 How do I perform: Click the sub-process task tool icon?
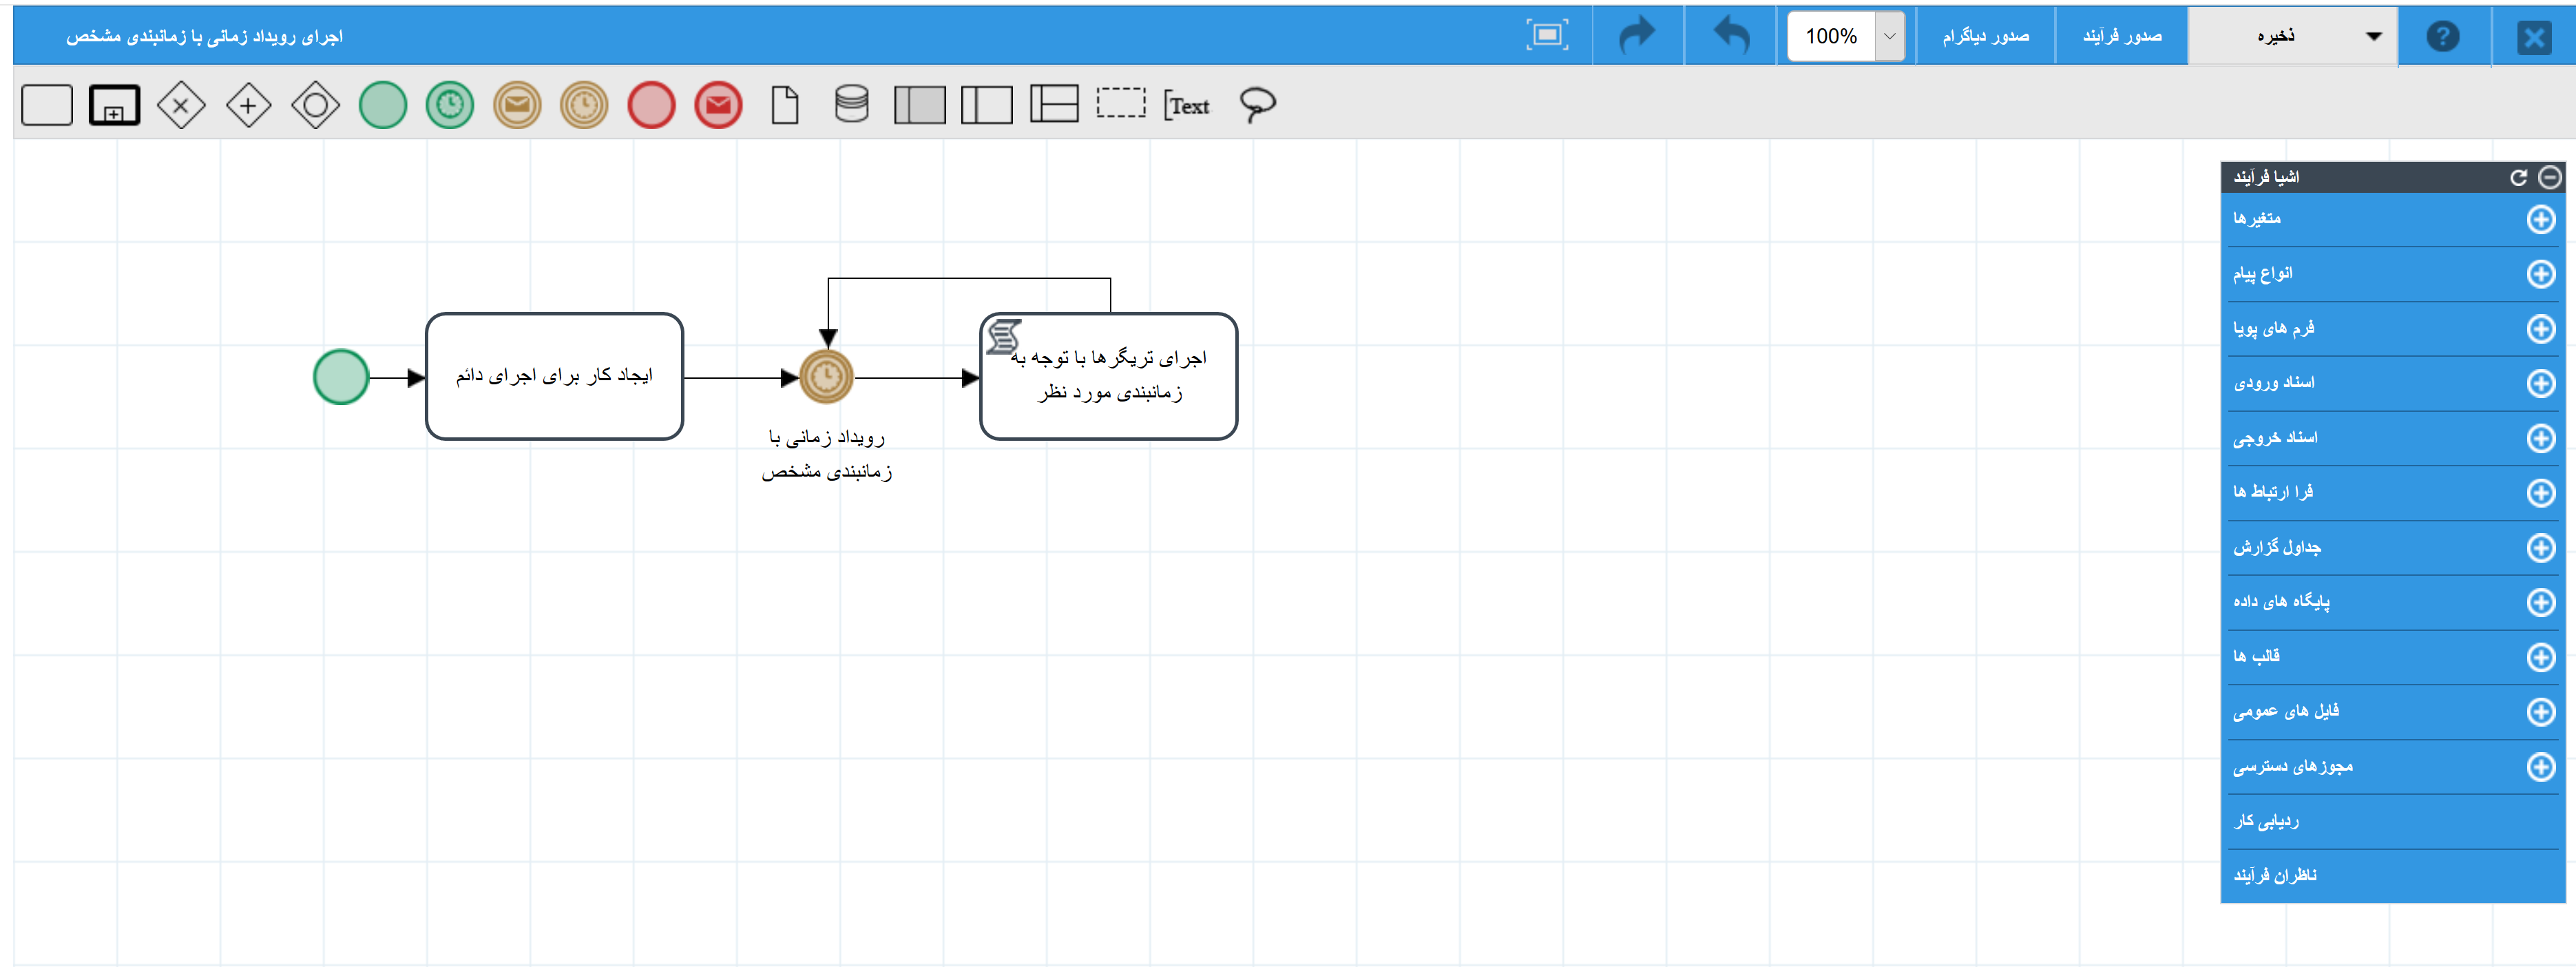114,105
